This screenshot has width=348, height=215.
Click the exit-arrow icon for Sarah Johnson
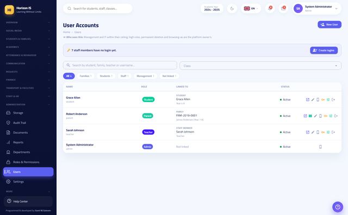(x=333, y=132)
